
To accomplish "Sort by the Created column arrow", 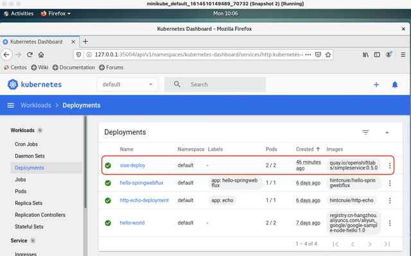I will (x=318, y=149).
